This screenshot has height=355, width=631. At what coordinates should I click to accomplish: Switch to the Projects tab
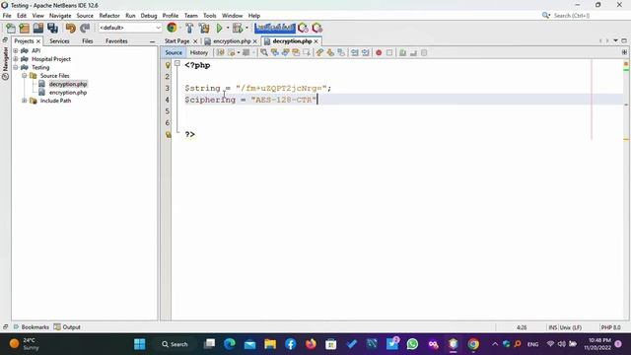tap(24, 41)
